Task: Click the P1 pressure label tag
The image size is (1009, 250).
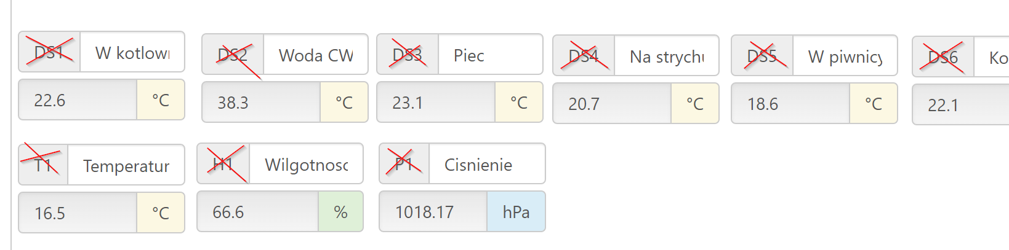Action: click(404, 164)
